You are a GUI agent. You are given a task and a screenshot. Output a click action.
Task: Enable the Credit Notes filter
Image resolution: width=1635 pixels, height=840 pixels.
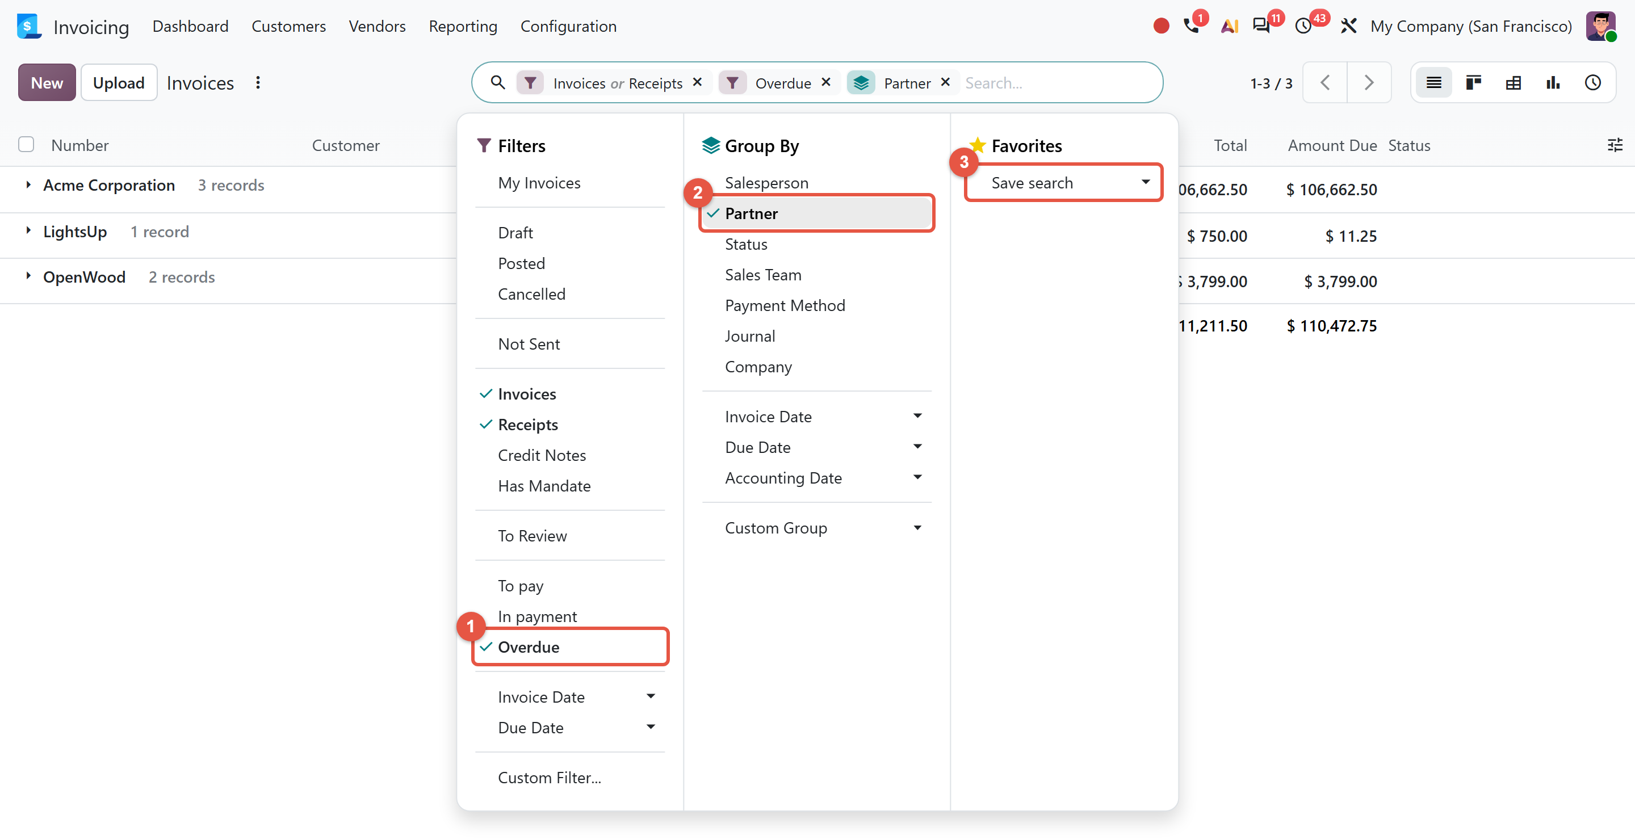(x=570, y=455)
